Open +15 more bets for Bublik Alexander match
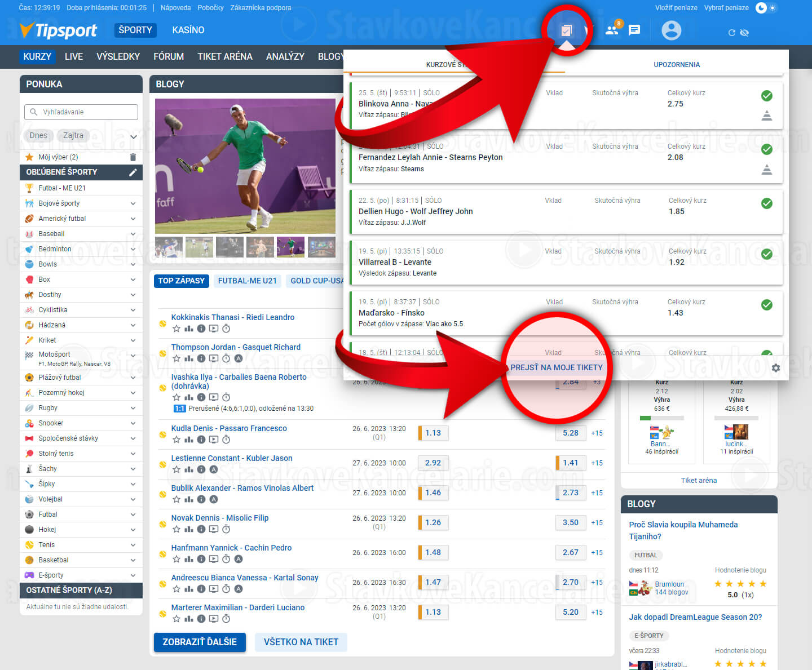The width and height of the screenshot is (812, 670). tap(597, 492)
